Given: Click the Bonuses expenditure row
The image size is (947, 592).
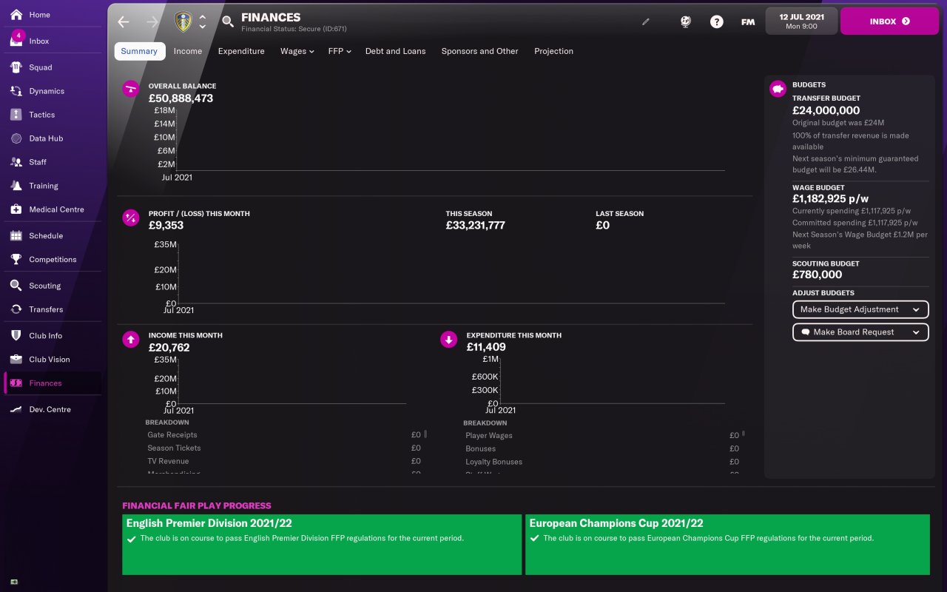Looking at the screenshot, I should coord(601,449).
